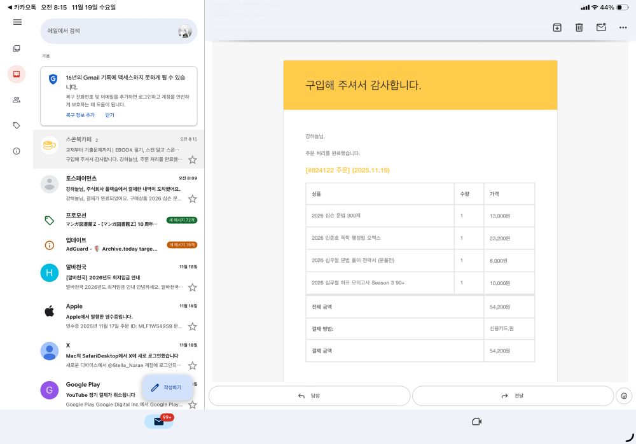Star the 스콘북카페 email
636x444 pixels.
point(193,160)
